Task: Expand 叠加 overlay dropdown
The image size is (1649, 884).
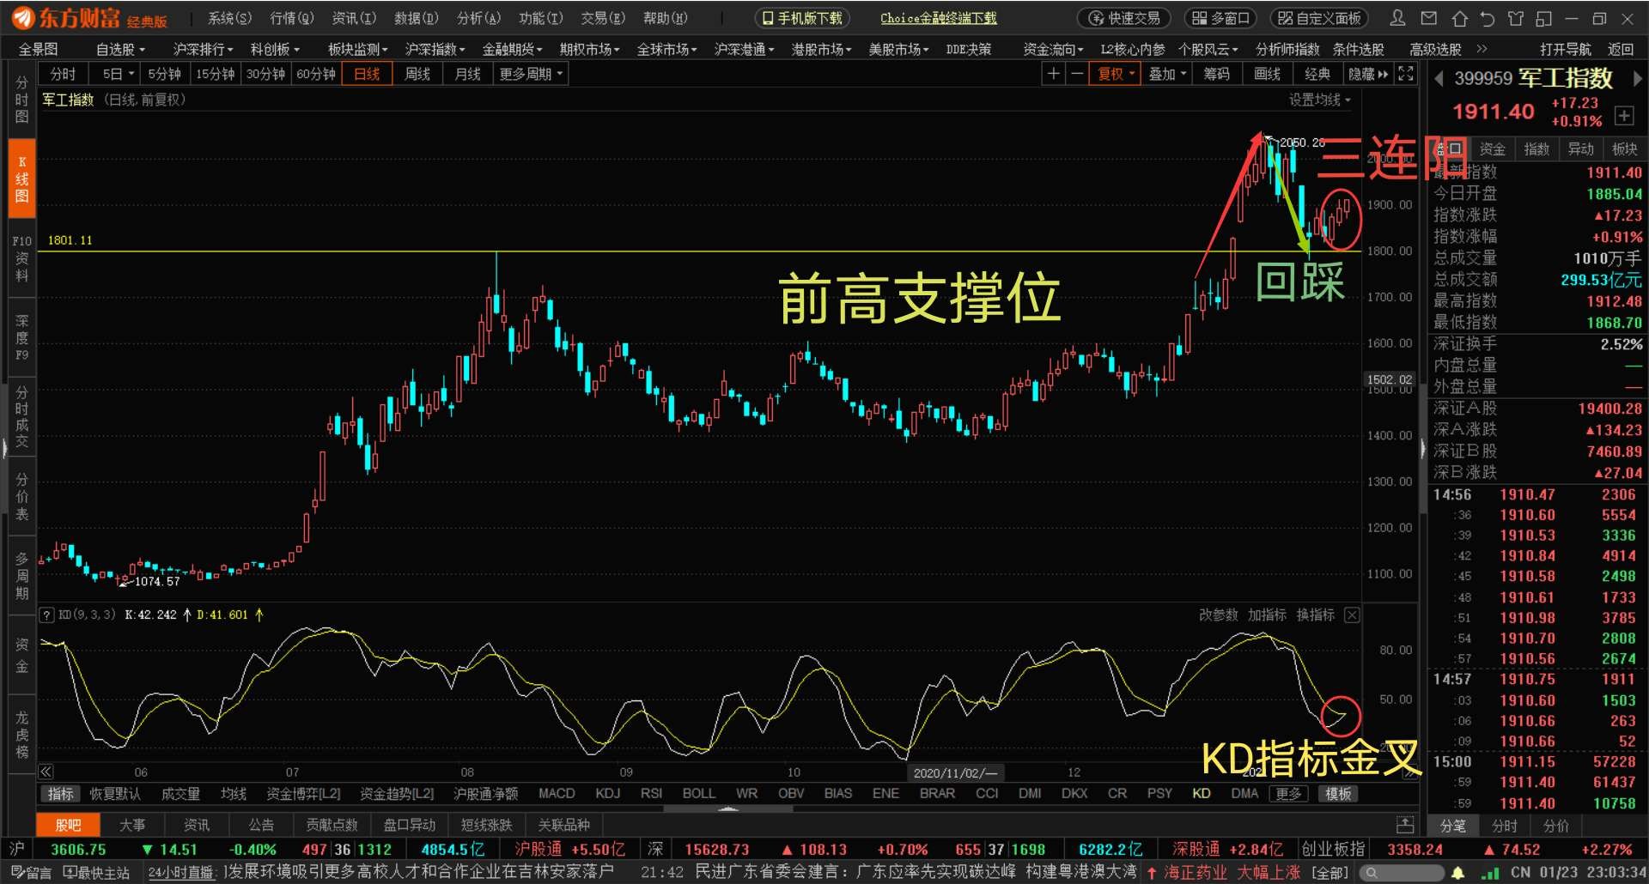Action: click(x=1167, y=74)
